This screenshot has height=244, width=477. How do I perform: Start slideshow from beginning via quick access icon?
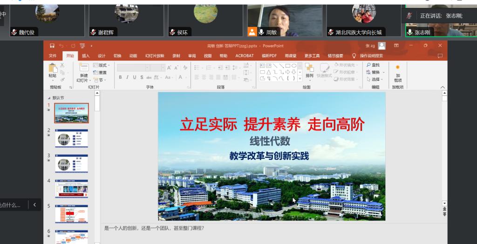click(82, 46)
